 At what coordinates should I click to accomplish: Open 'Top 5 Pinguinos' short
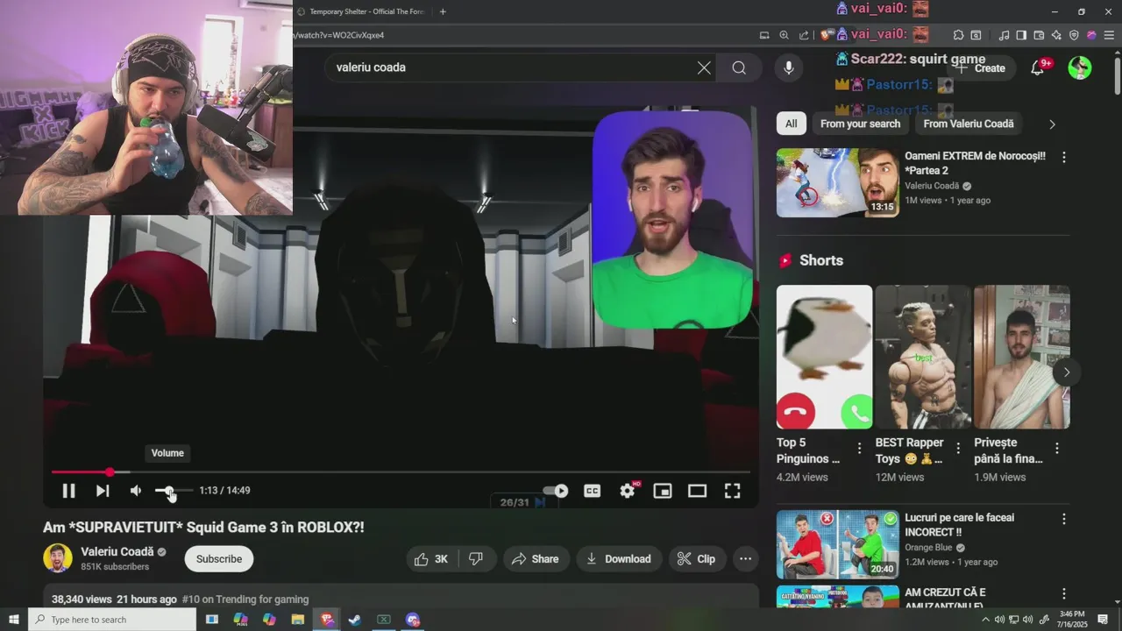tap(824, 357)
